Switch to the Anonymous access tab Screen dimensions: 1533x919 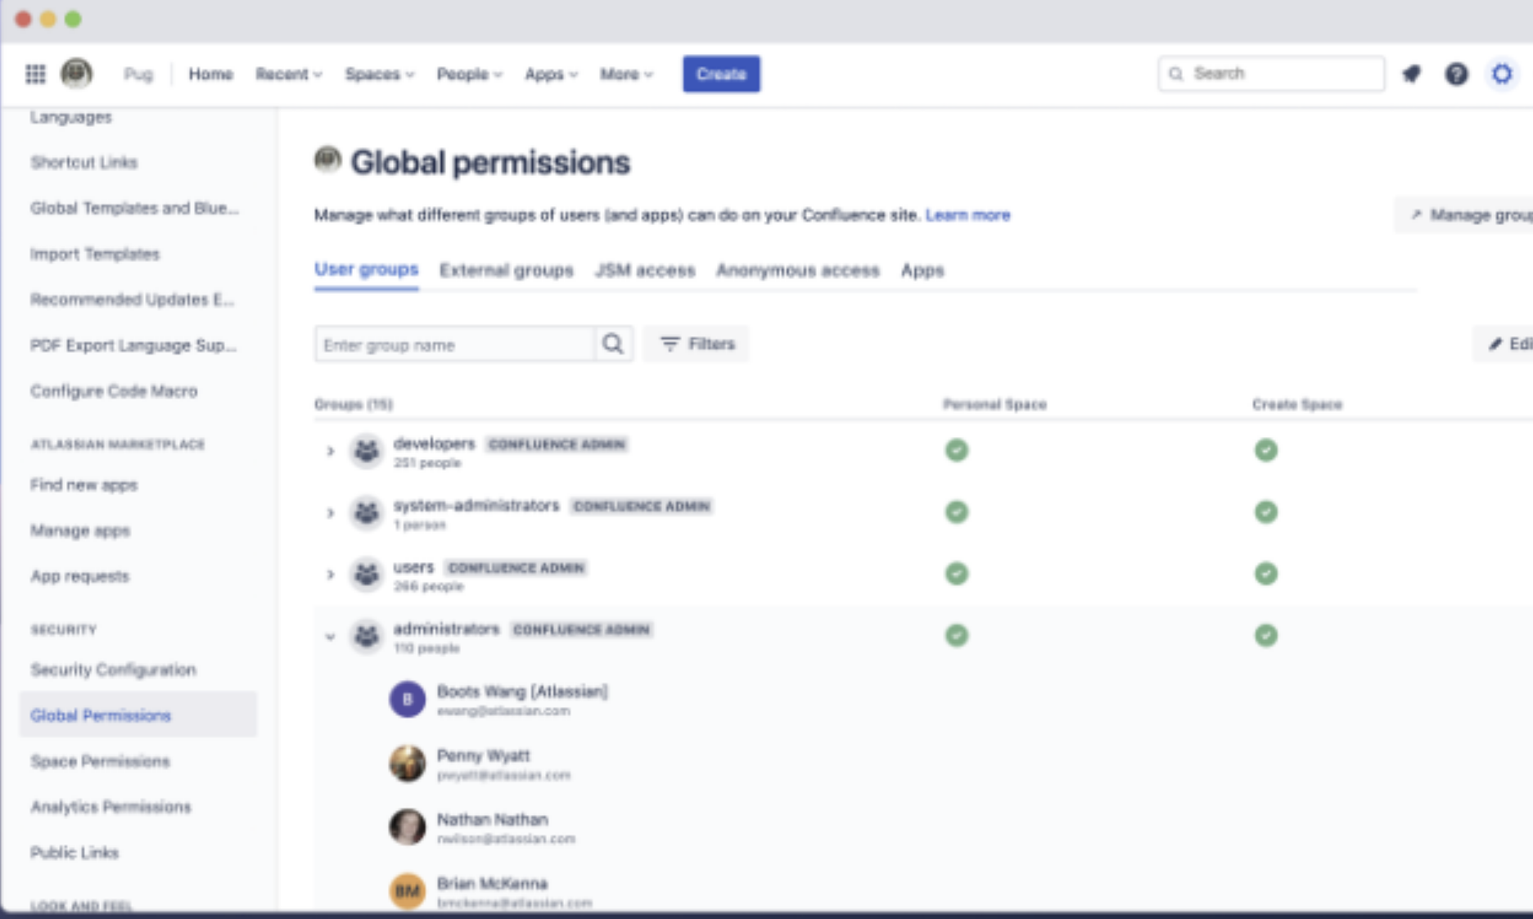[x=797, y=271]
